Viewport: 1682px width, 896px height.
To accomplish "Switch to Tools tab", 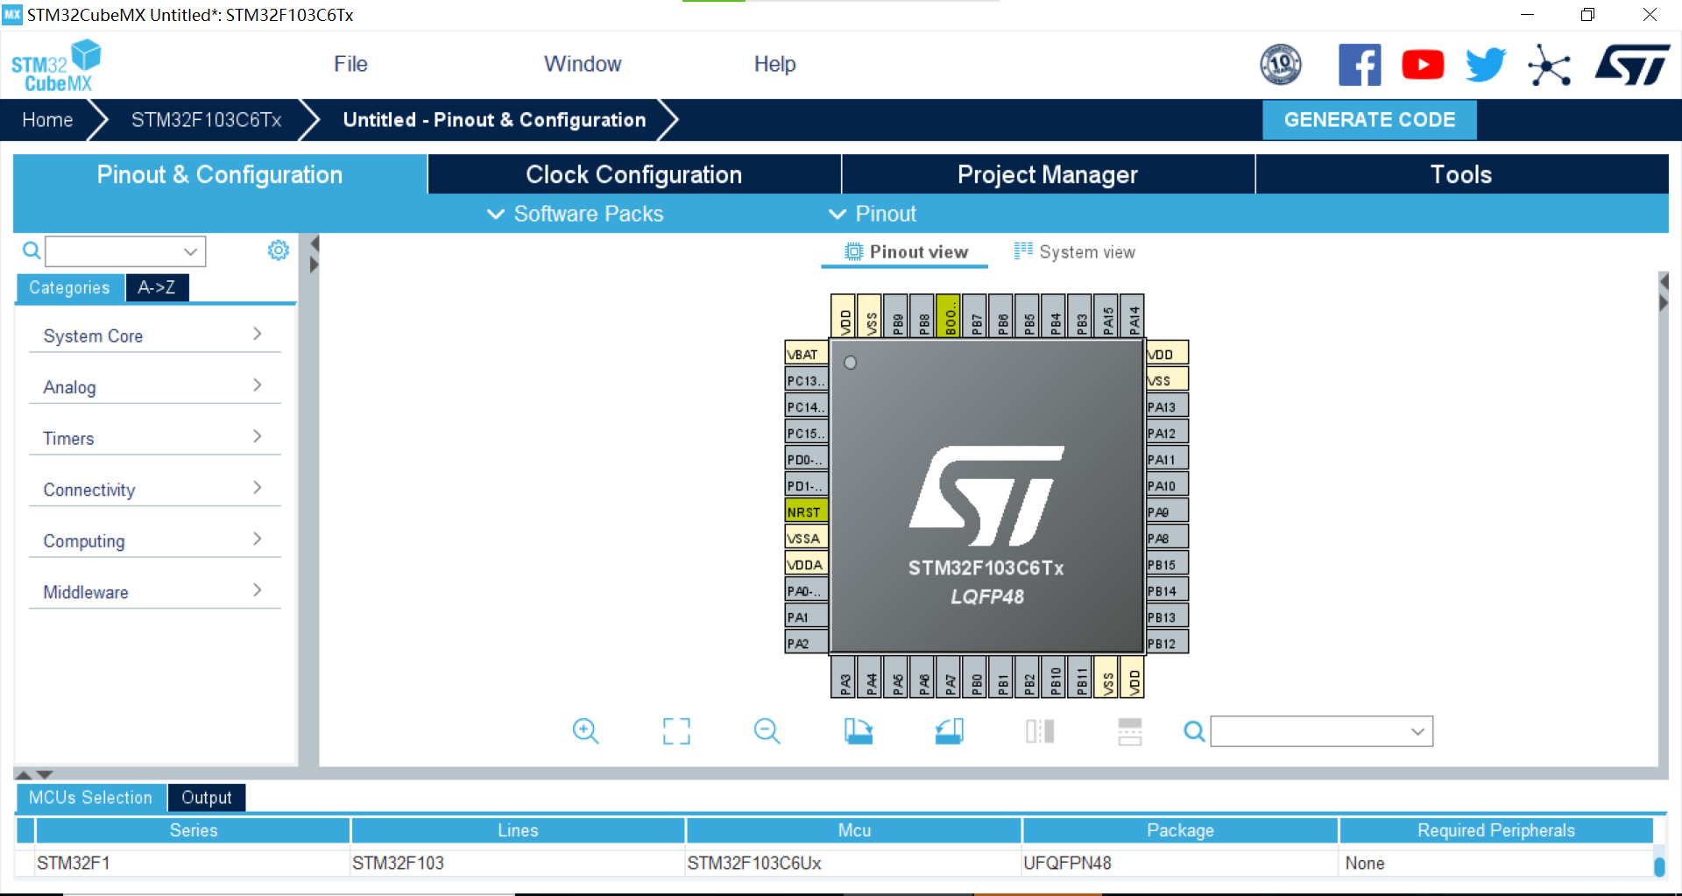I will click(1461, 174).
